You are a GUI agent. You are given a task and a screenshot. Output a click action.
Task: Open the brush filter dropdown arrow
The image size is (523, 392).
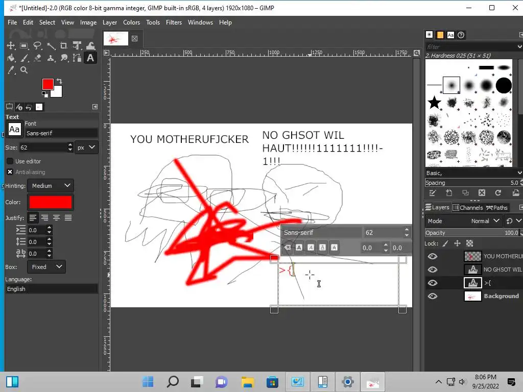tap(519, 47)
